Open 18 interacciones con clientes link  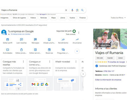pyautogui.click(x=20, y=34)
